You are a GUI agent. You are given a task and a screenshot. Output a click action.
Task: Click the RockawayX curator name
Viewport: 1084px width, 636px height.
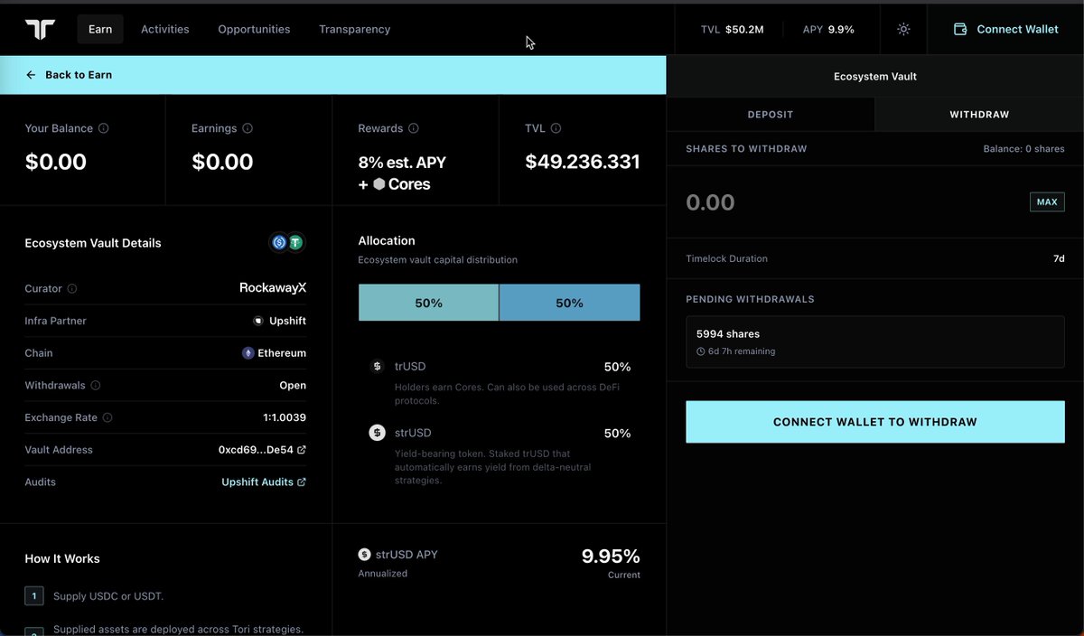pyautogui.click(x=273, y=288)
